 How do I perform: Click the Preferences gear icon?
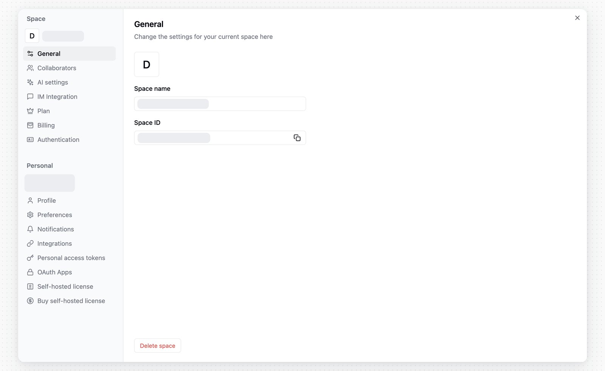point(30,215)
